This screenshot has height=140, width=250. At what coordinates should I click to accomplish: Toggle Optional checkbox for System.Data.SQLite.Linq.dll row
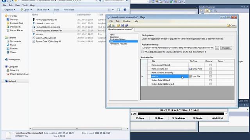[x=211, y=84]
